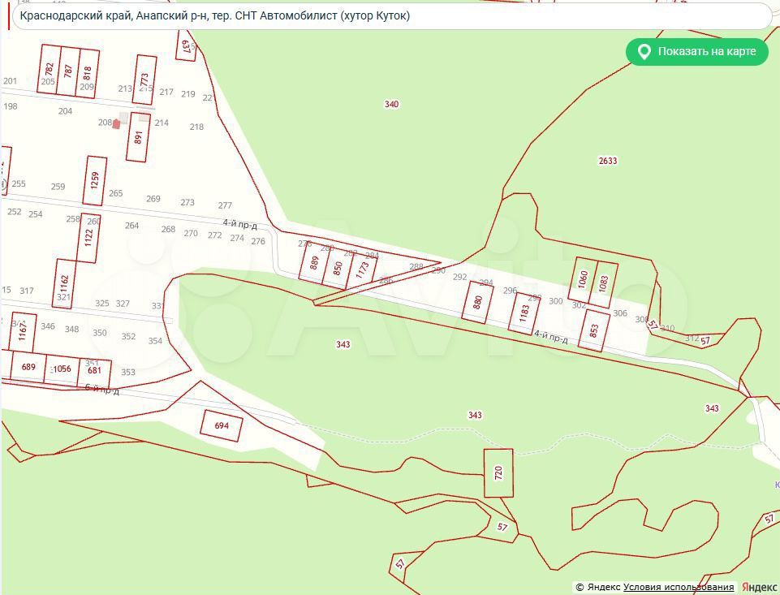Click the forest area labeled 340
Viewport: 780px width, 595px height.
391,104
